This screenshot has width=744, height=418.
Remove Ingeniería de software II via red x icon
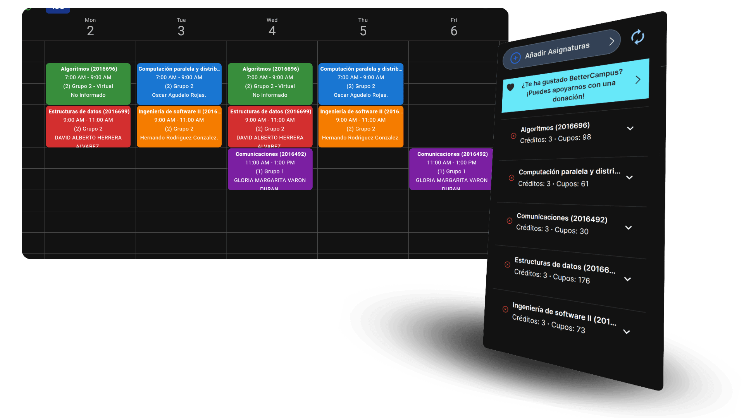(x=505, y=309)
